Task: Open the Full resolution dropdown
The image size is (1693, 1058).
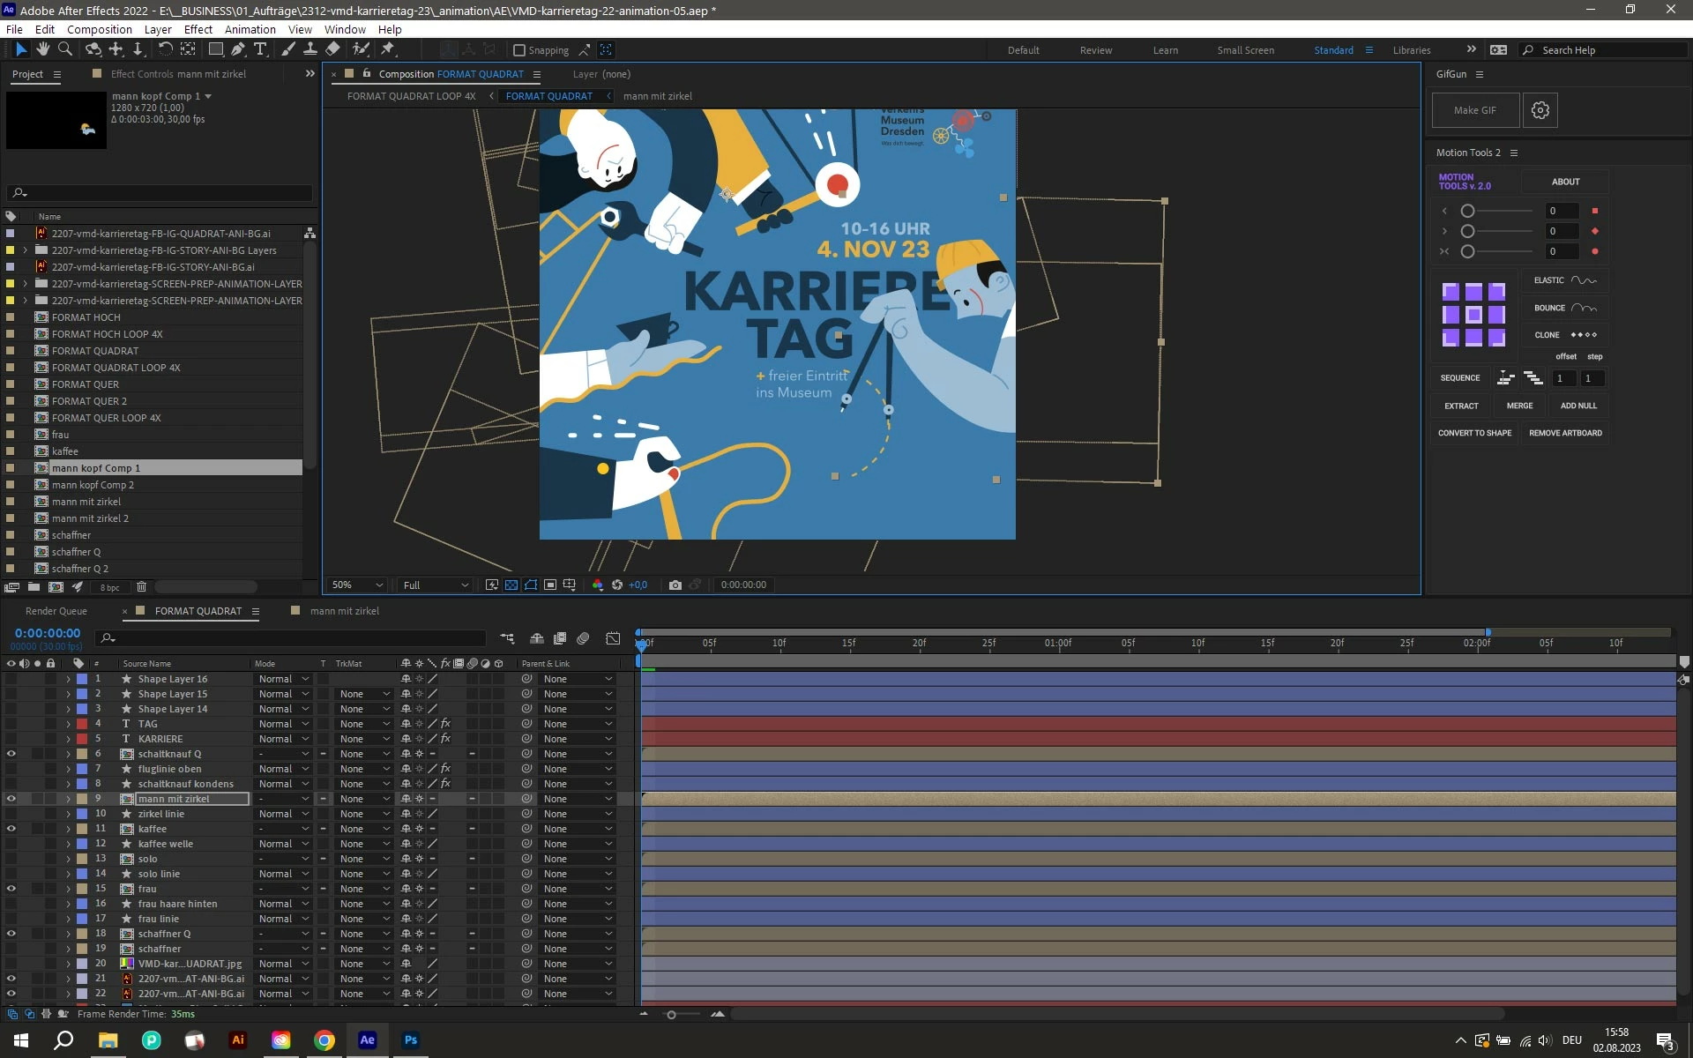Action: (x=436, y=585)
